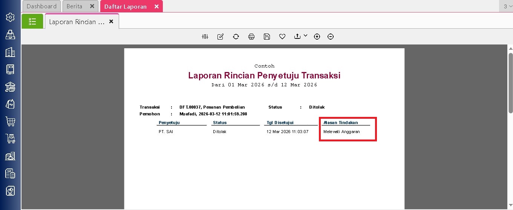Image resolution: width=513 pixels, height=210 pixels.
Task: Switch to the Berita tab
Action: pyautogui.click(x=74, y=6)
